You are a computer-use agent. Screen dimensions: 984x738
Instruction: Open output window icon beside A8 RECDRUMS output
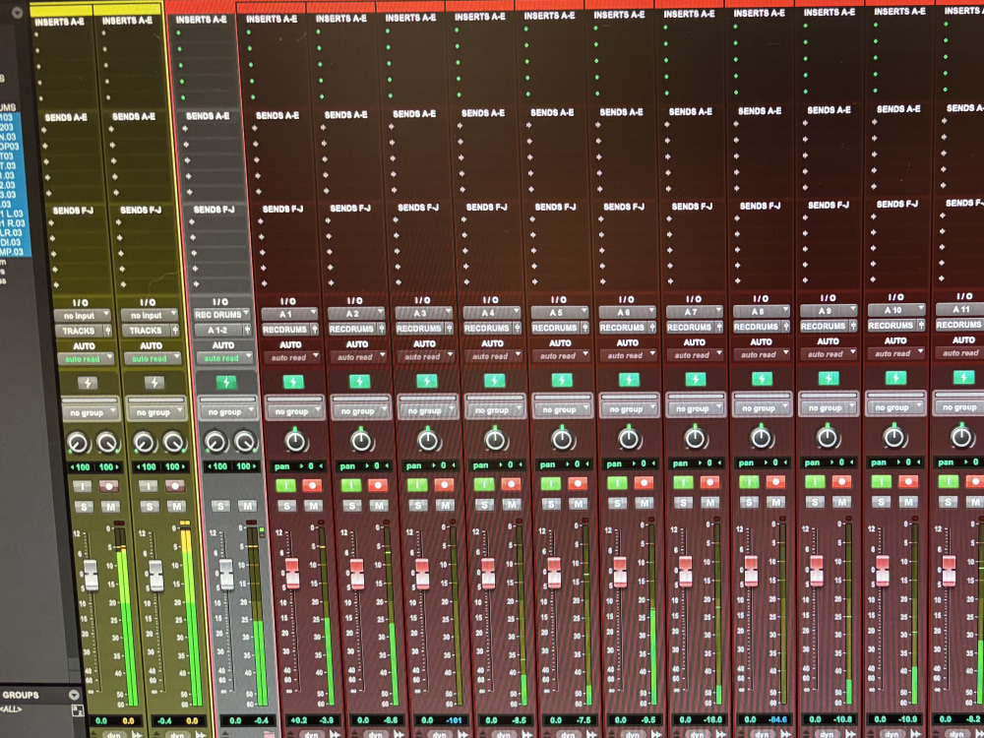(x=785, y=326)
